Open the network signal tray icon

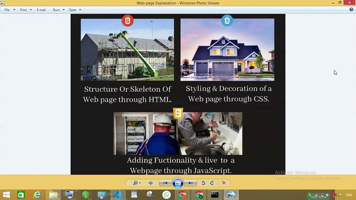[x=316, y=195]
